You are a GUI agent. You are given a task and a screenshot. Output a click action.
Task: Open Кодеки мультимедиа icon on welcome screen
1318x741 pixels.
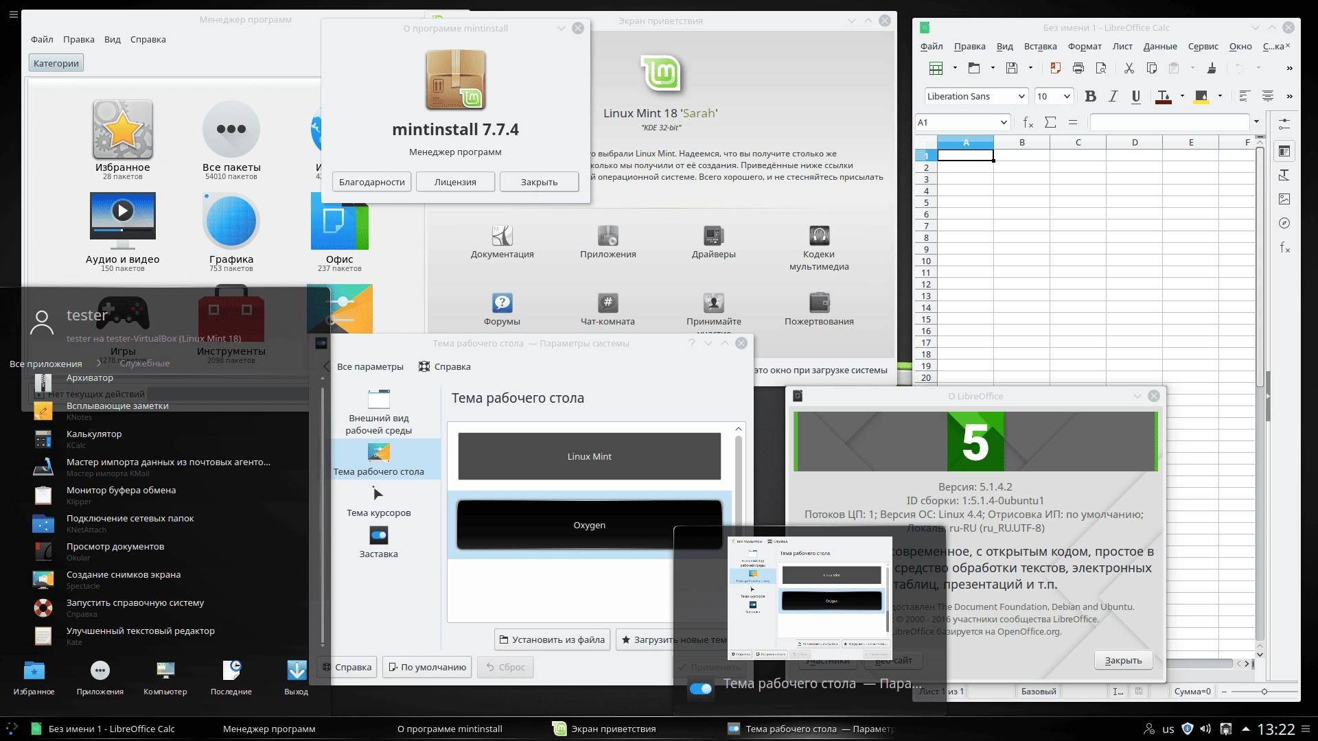coord(819,248)
